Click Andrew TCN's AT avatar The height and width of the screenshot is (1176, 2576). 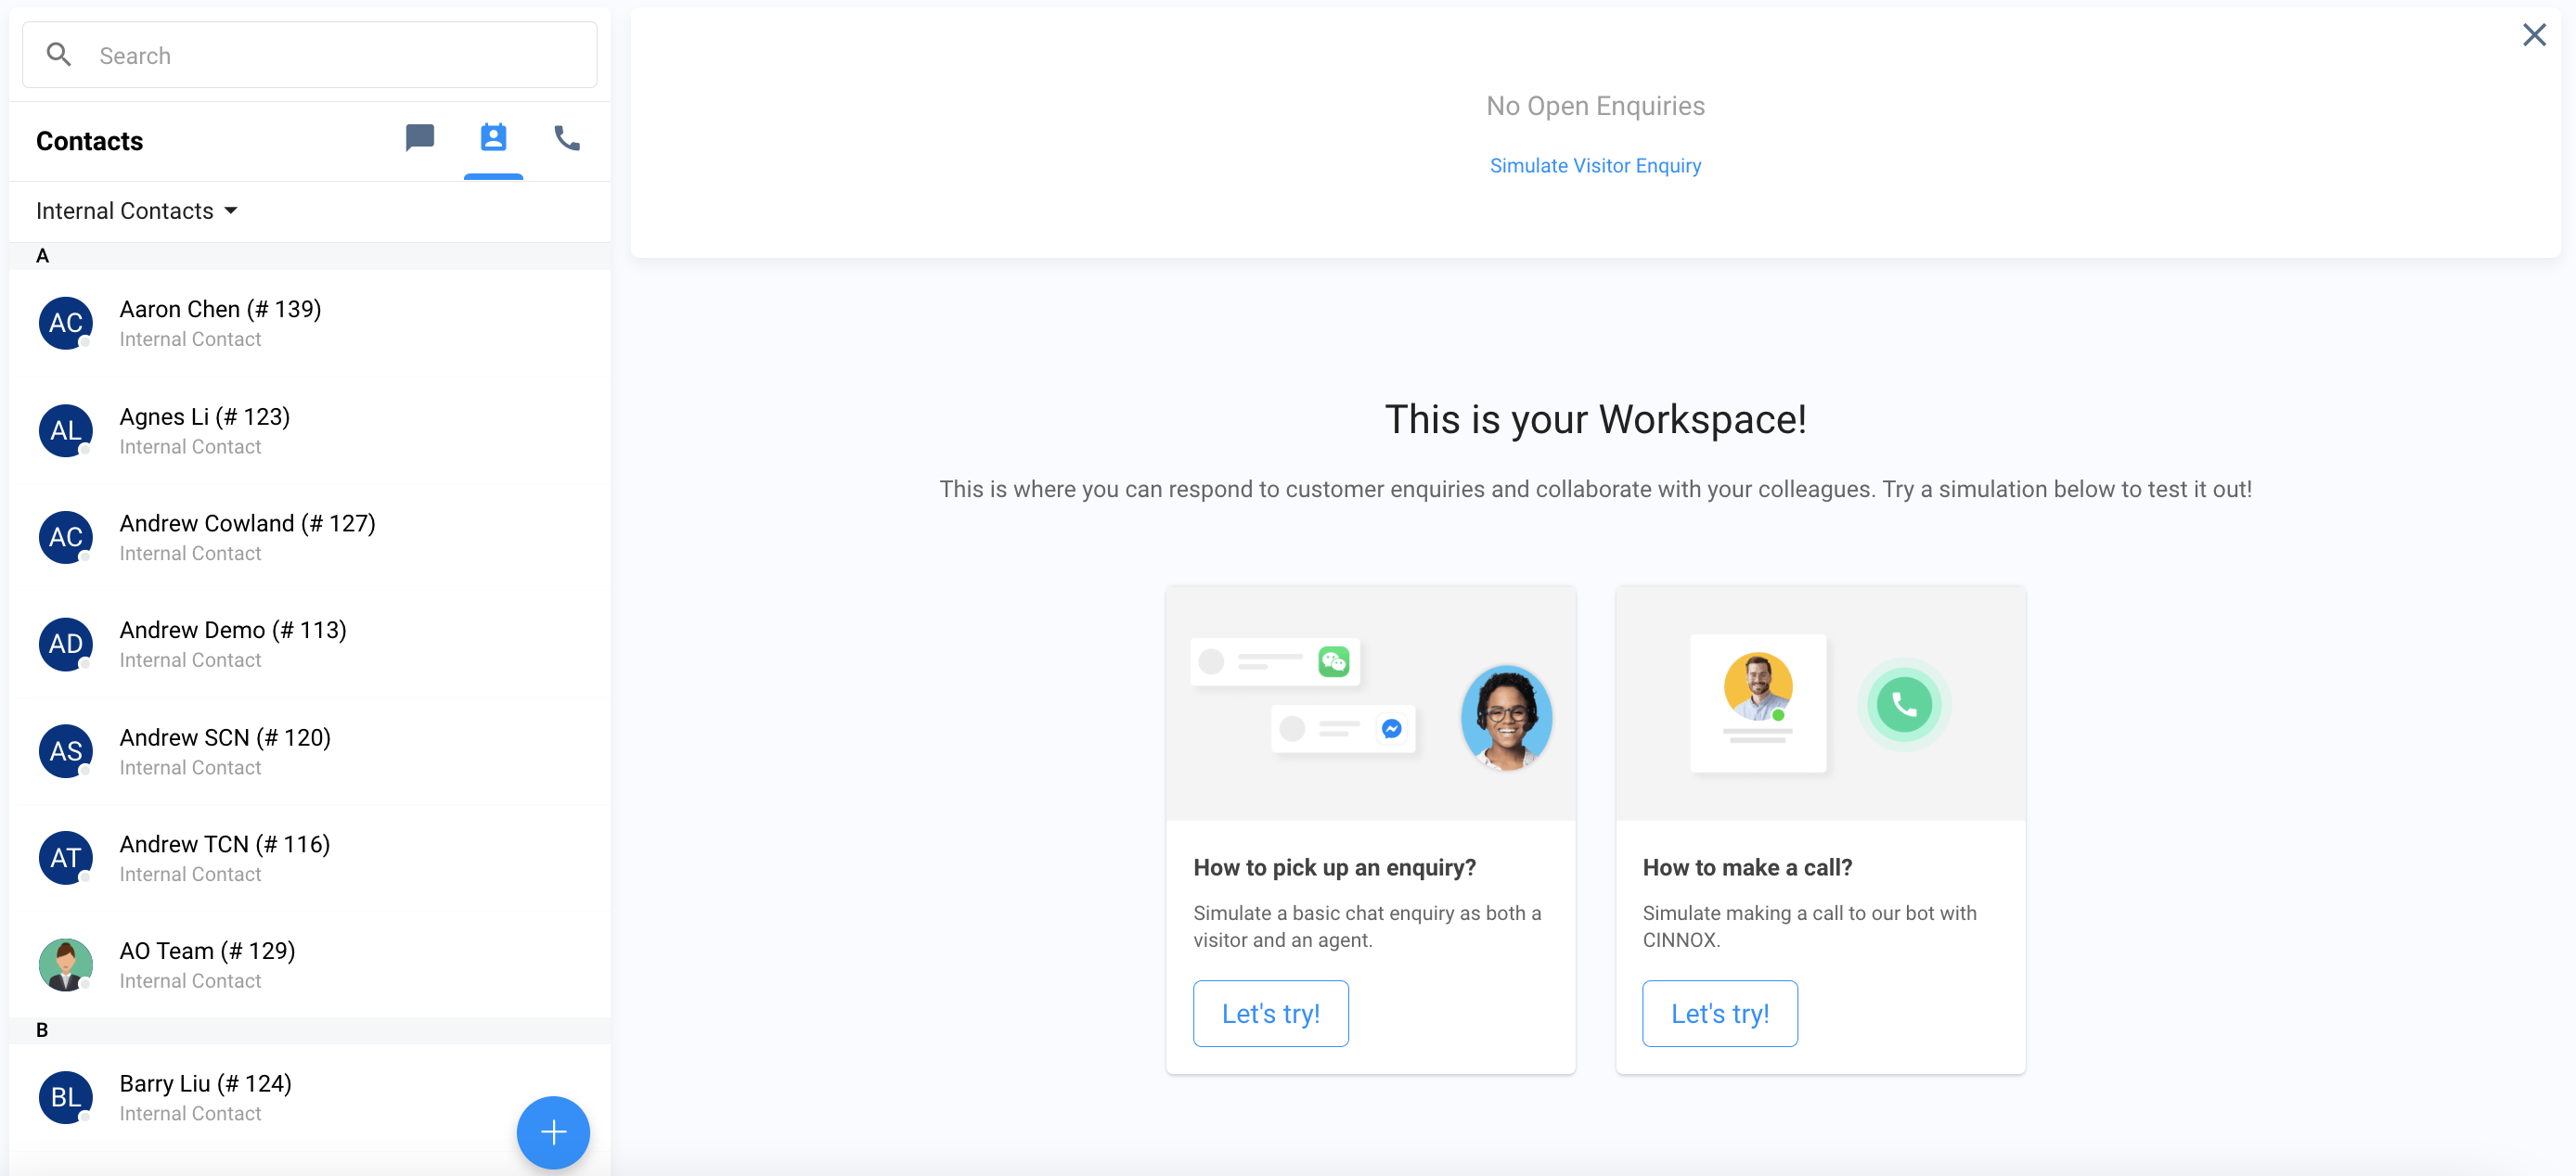(66, 857)
